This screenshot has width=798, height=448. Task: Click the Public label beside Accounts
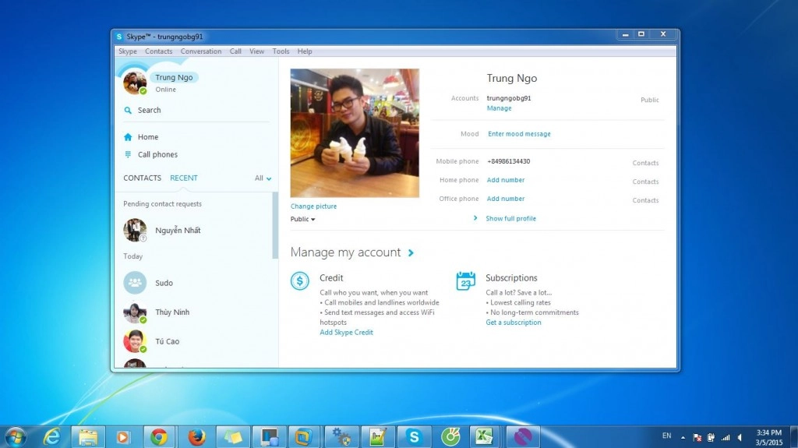pos(649,100)
